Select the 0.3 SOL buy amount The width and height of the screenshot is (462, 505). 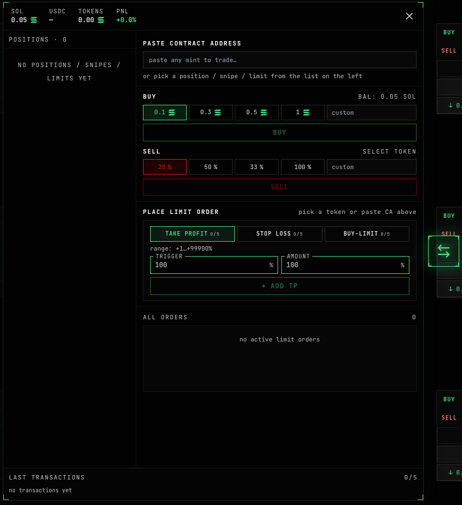pyautogui.click(x=211, y=113)
